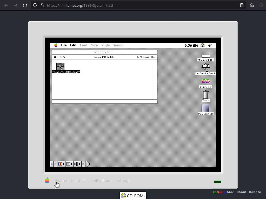This screenshot has height=199, width=266.
Task: Click the shield tracking protection icon
Action: tap(35, 5)
